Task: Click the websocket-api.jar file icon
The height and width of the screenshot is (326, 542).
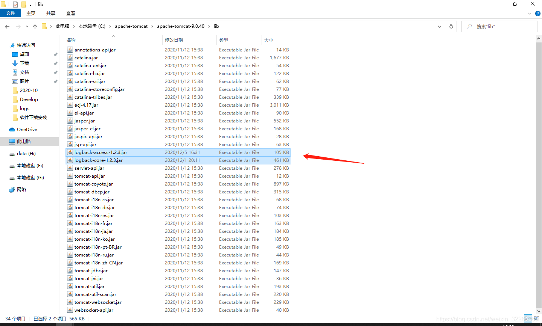Action: pos(70,310)
